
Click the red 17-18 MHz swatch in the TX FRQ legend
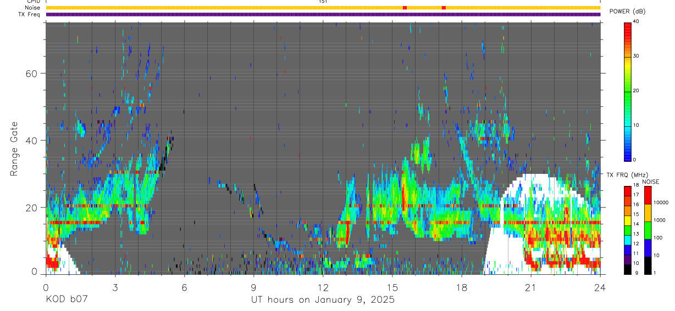[x=628, y=191]
